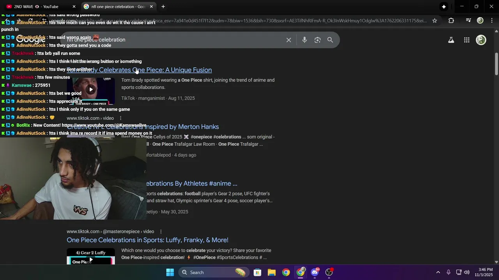Click the www.tiktok.com › @masteronepiece › video breadcrumb
The width and height of the screenshot is (499, 280).
110,232
